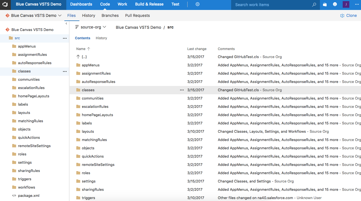Click the src breadcrumb

[171, 27]
